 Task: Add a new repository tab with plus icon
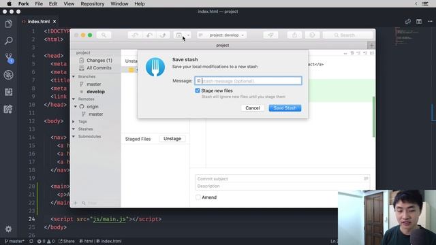point(371,46)
